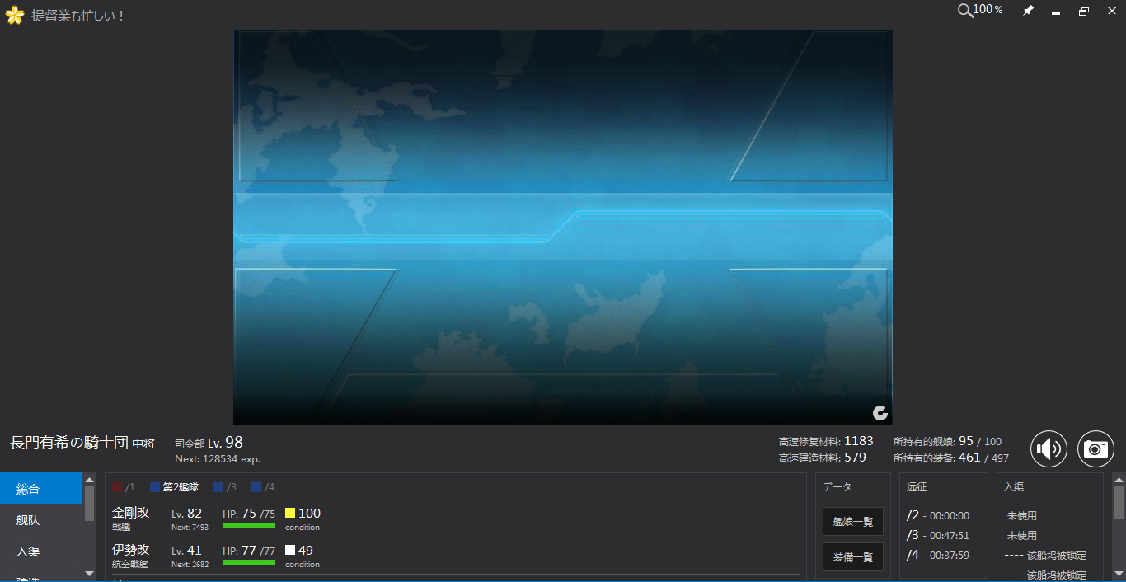The image size is (1126, 582).
Task: Switch to fleet /3 tab
Action: click(225, 487)
